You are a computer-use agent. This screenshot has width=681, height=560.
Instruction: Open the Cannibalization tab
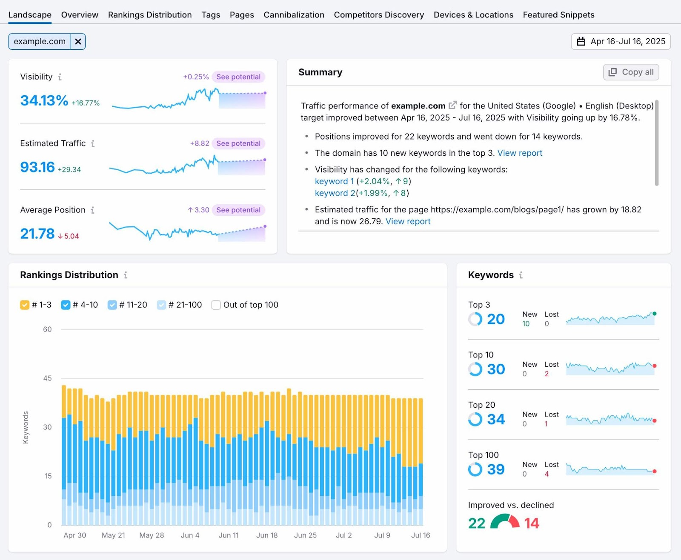294,14
